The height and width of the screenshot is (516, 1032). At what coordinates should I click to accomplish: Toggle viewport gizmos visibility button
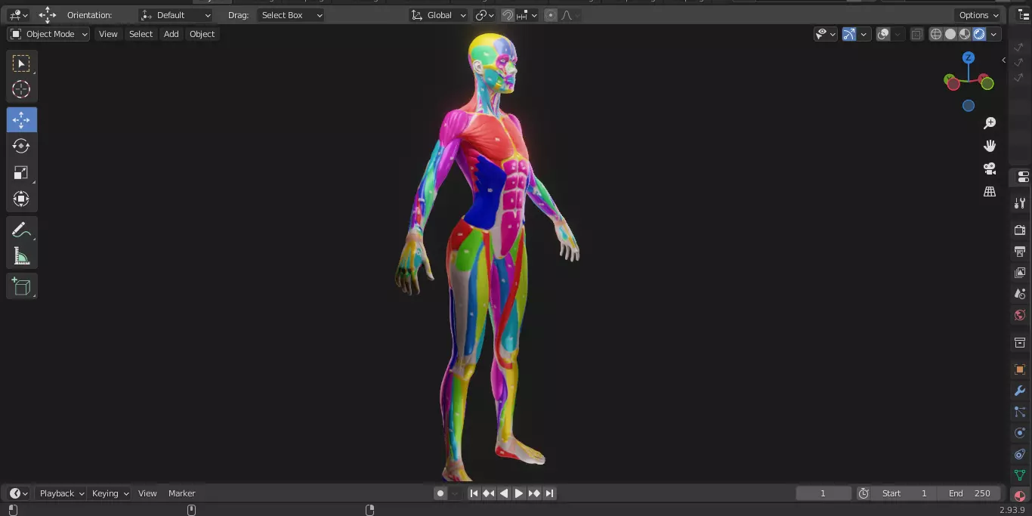click(849, 34)
